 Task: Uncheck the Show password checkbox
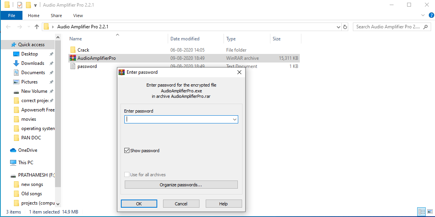[x=127, y=151]
